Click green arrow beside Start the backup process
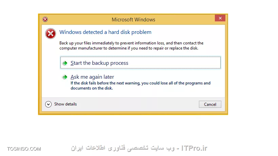278x156 pixels. click(65, 63)
